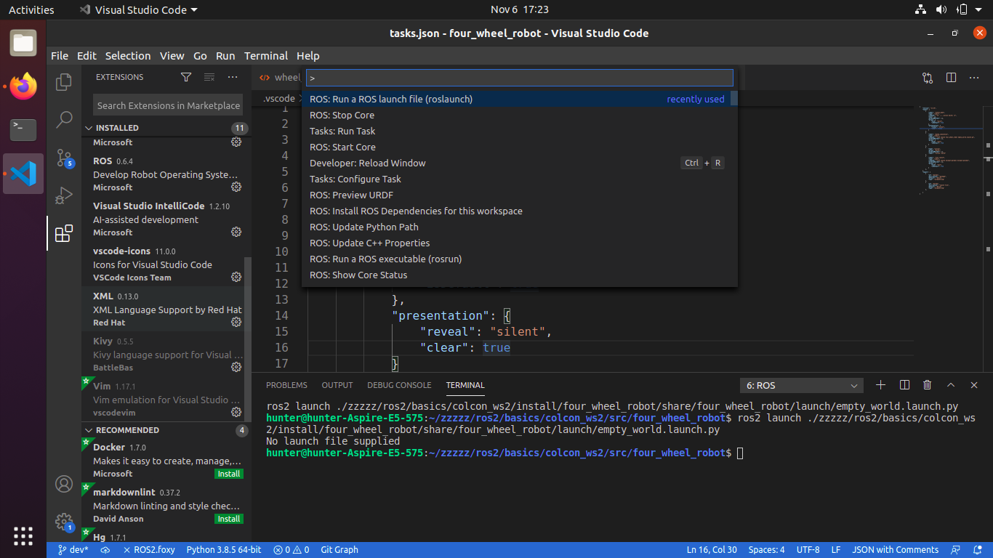Viewport: 993px width, 558px height.
Task: Select Python 3.8.5 64-bit interpreter
Action: pos(224,550)
